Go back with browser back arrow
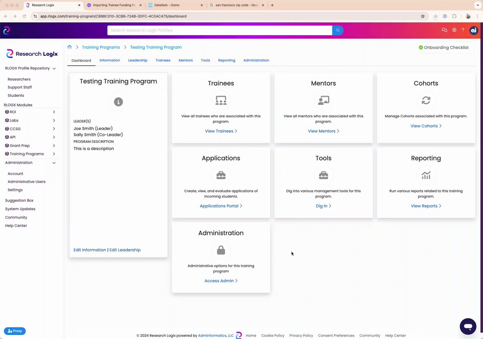This screenshot has height=339, width=483. (6, 16)
